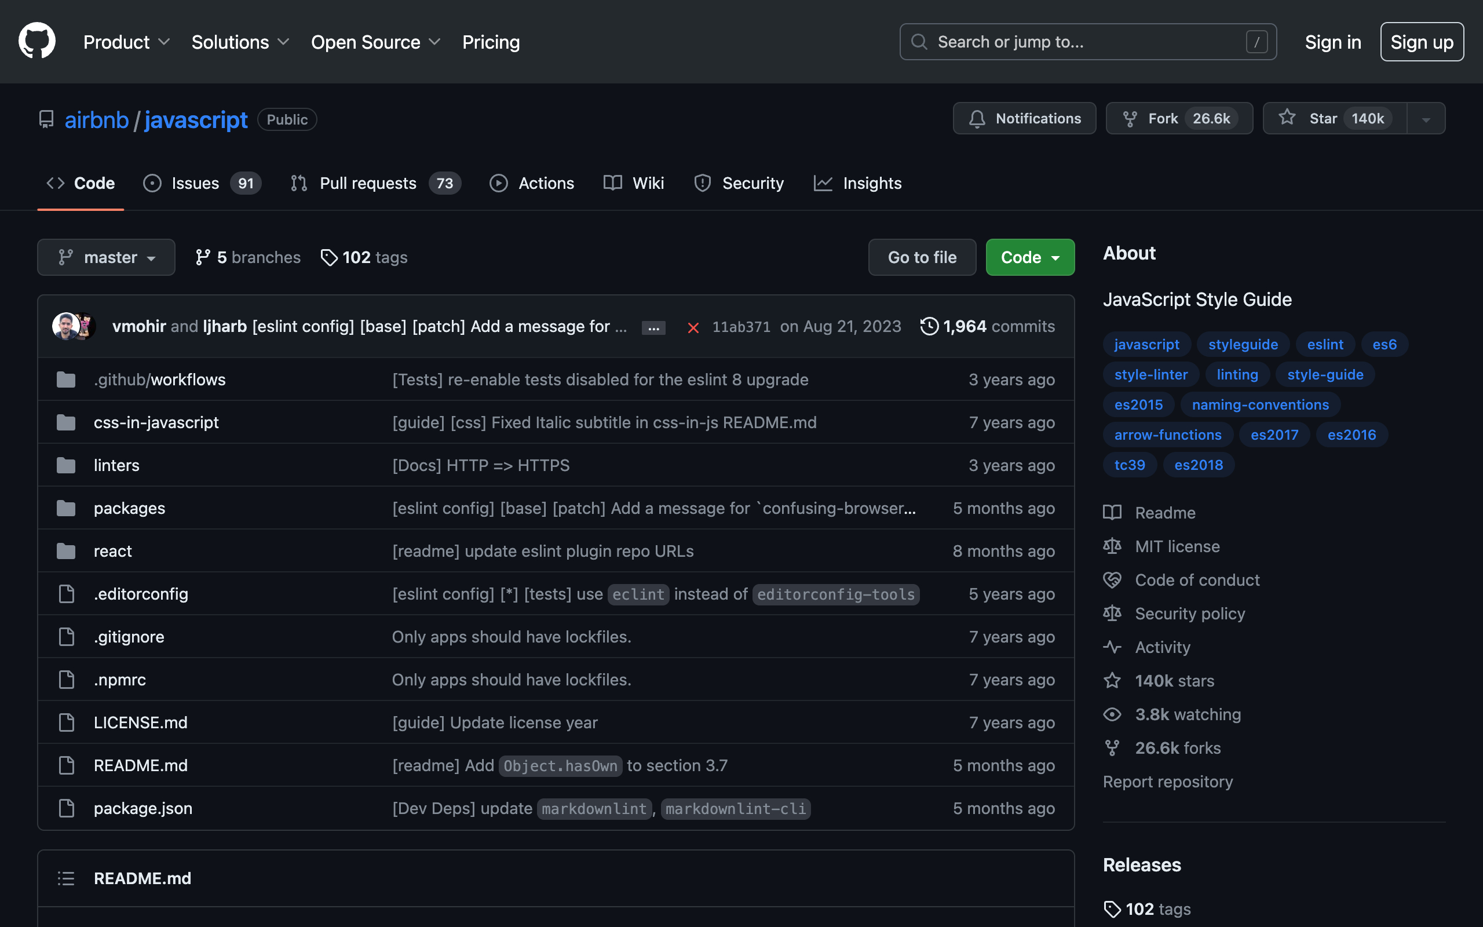1483x927 pixels.
Task: Click the .gitignore file icon
Action: pyautogui.click(x=66, y=637)
